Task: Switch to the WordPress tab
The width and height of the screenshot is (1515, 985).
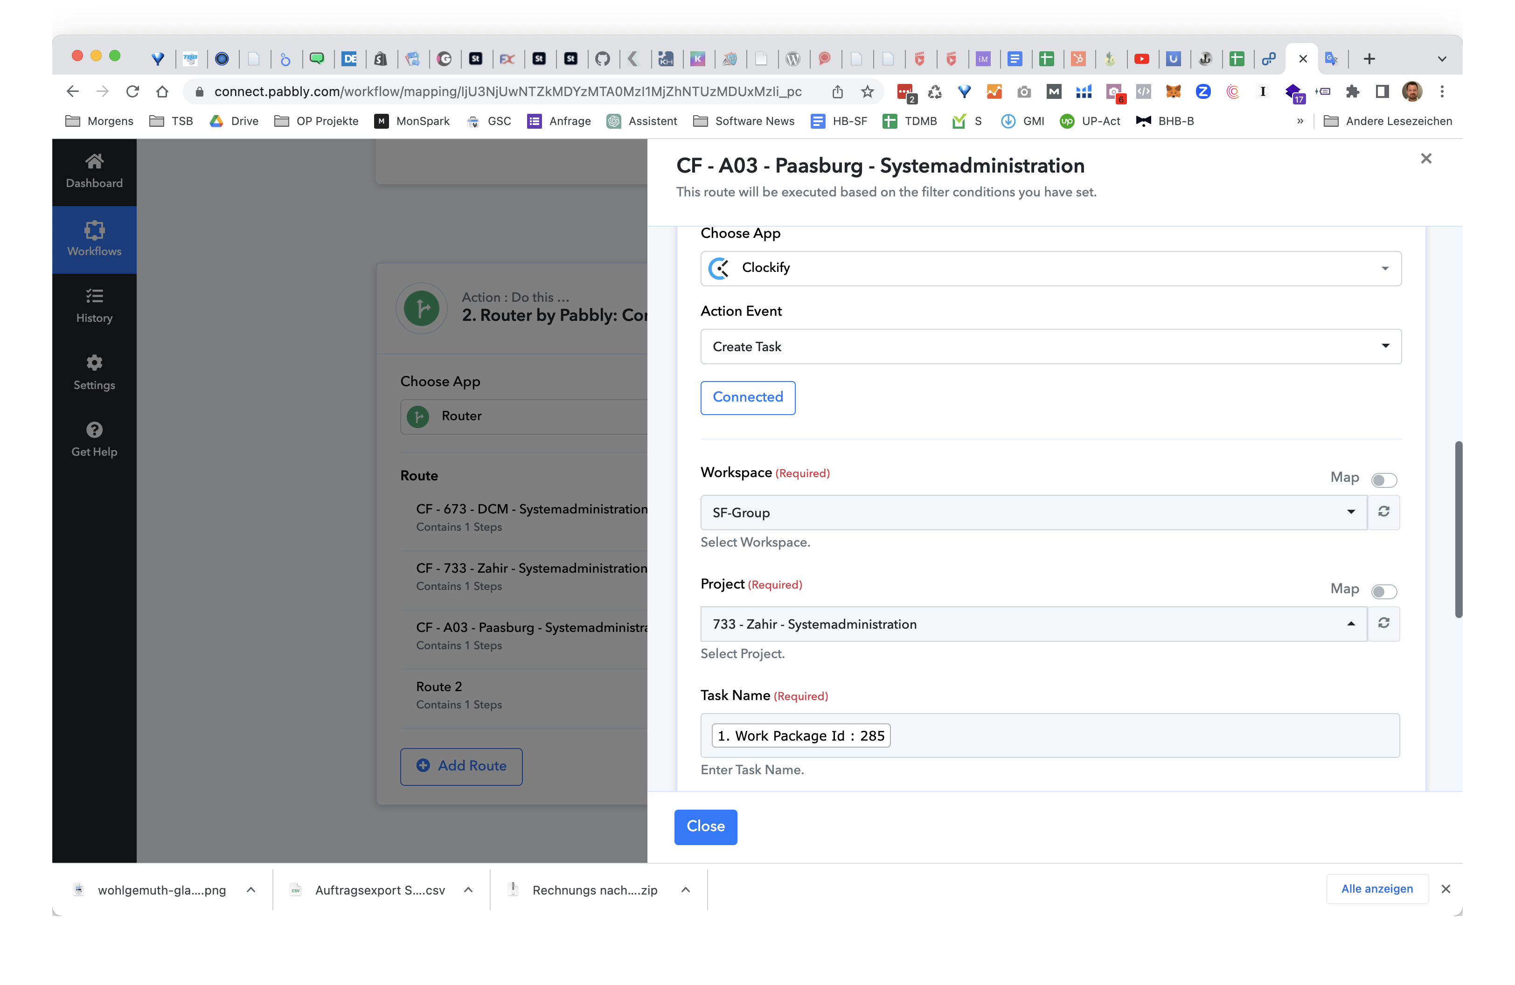Action: [x=792, y=59]
